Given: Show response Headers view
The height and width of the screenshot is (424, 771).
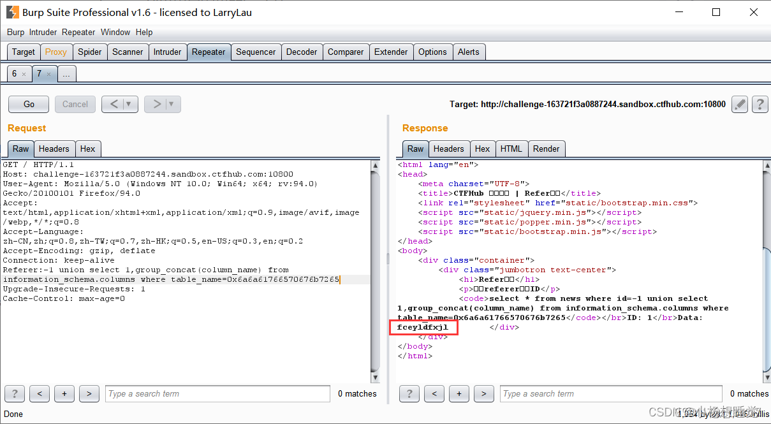Looking at the screenshot, I should click(x=449, y=149).
